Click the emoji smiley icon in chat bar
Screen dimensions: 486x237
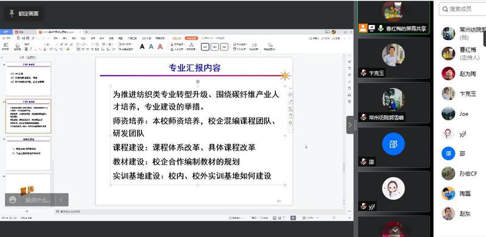coord(13,200)
